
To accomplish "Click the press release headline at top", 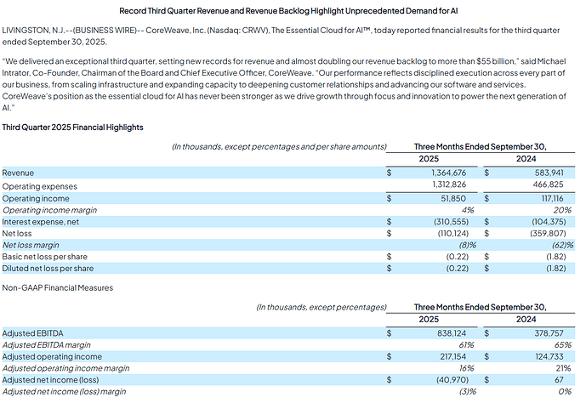I will [293, 9].
